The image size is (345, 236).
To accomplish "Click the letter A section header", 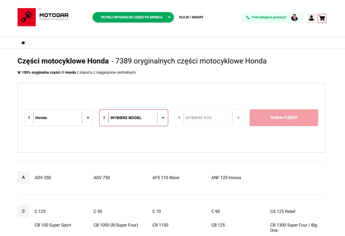I will (23, 178).
